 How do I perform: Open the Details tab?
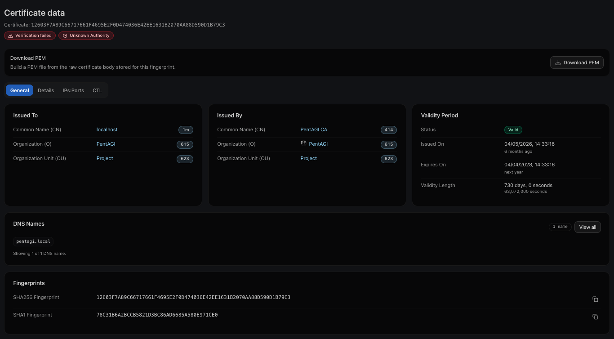[x=46, y=90]
